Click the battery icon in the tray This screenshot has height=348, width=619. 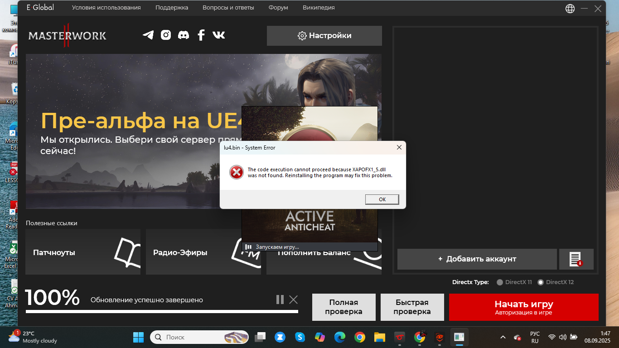point(574,337)
